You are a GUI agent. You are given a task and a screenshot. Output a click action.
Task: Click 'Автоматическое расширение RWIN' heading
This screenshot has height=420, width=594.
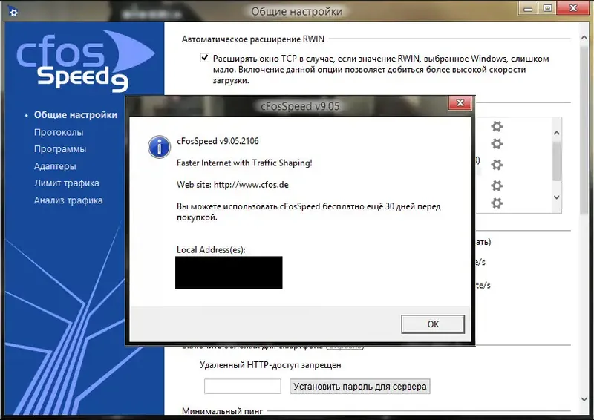[x=253, y=39]
